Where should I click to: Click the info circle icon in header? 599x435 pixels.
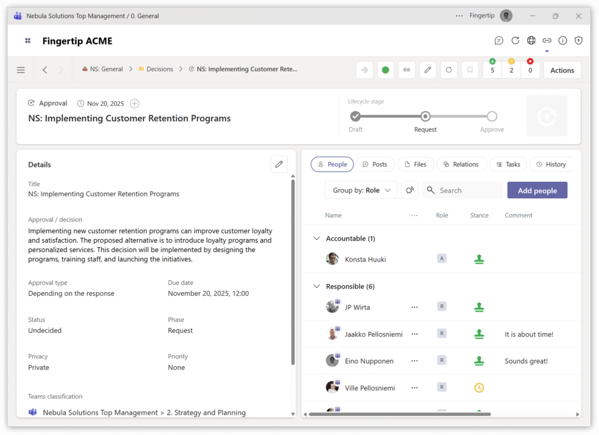tap(563, 40)
